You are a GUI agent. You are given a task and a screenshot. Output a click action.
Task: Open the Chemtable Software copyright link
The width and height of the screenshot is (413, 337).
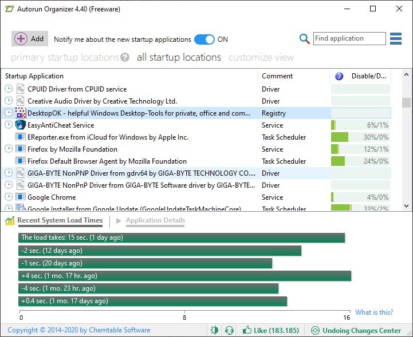coord(78,330)
